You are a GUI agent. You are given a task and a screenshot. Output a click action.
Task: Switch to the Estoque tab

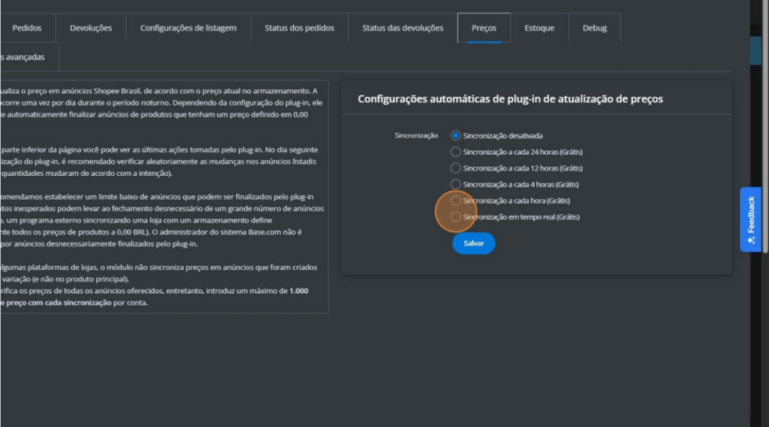tap(539, 29)
